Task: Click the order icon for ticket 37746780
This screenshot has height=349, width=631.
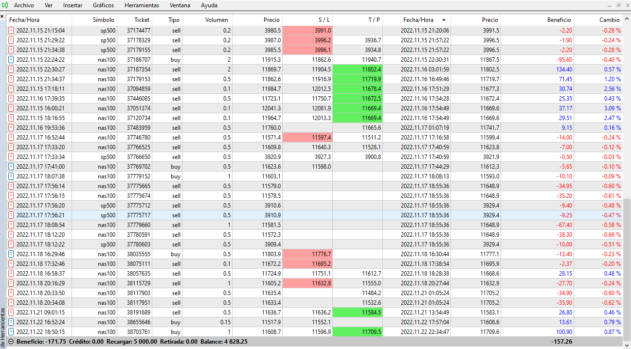Action: (x=11, y=138)
